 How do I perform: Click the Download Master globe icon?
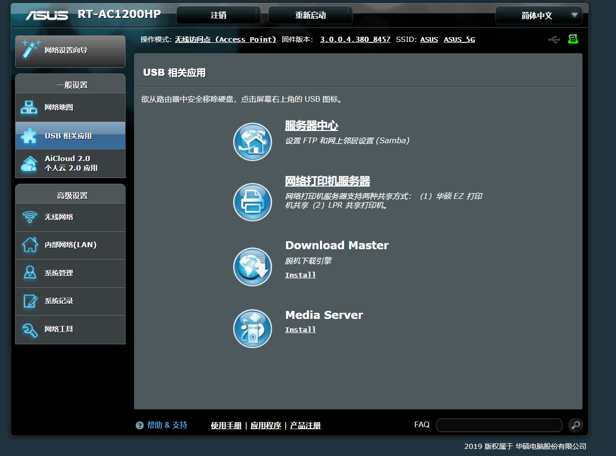(253, 267)
